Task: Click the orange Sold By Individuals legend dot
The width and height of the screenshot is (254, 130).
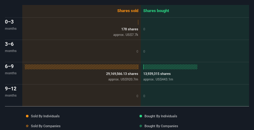Action: (27, 116)
